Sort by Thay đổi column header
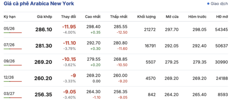Image resolution: width=238 pixels, height=102 pixels. pyautogui.click(x=69, y=17)
